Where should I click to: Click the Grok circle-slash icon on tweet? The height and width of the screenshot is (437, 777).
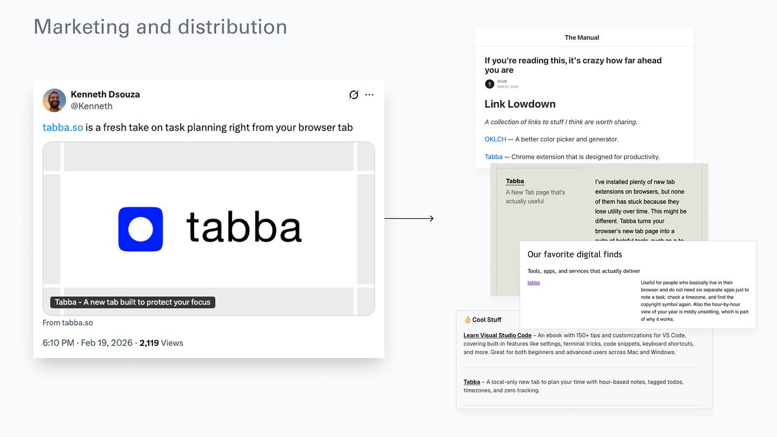coord(353,94)
